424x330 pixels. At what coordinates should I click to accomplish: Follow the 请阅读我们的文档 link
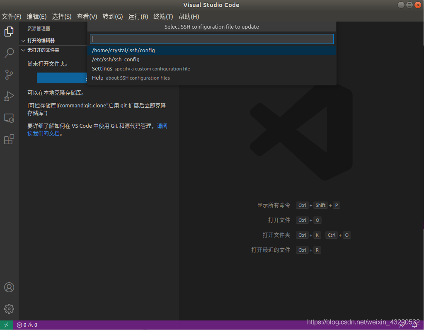(97, 130)
